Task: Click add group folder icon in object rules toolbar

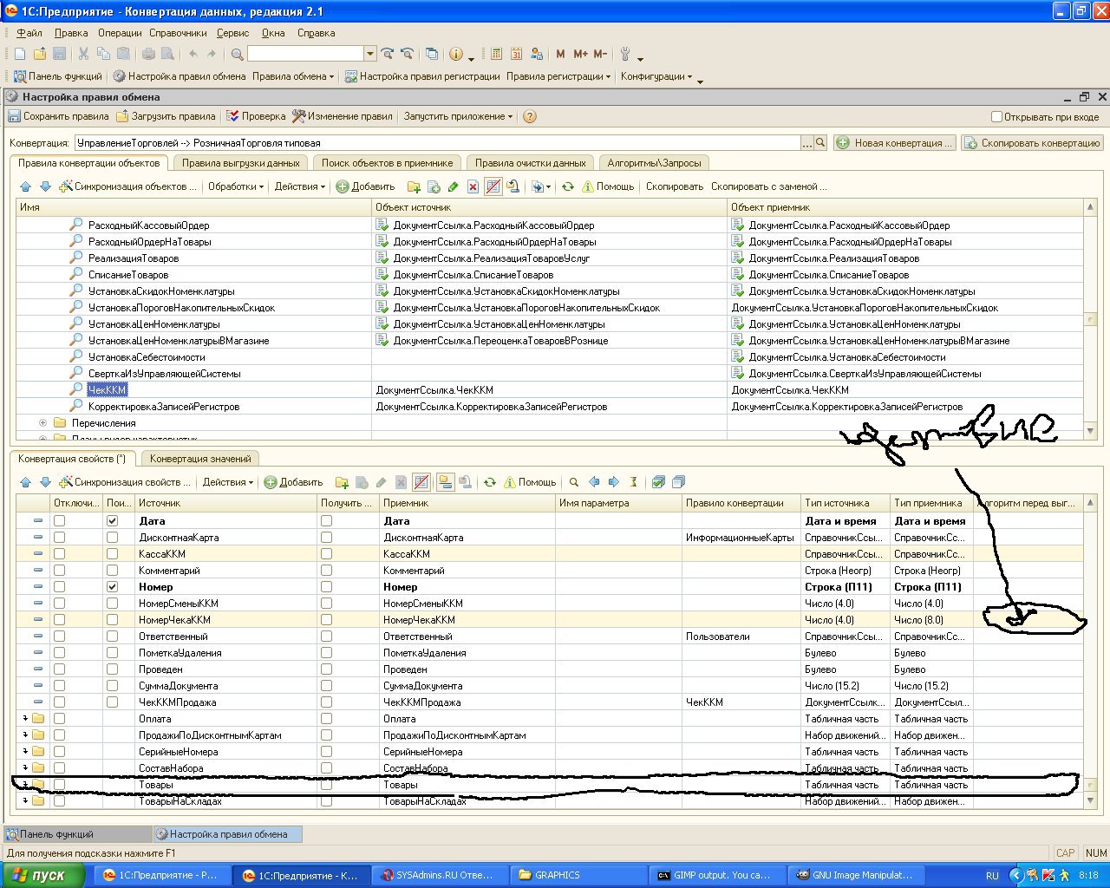Action: (414, 186)
